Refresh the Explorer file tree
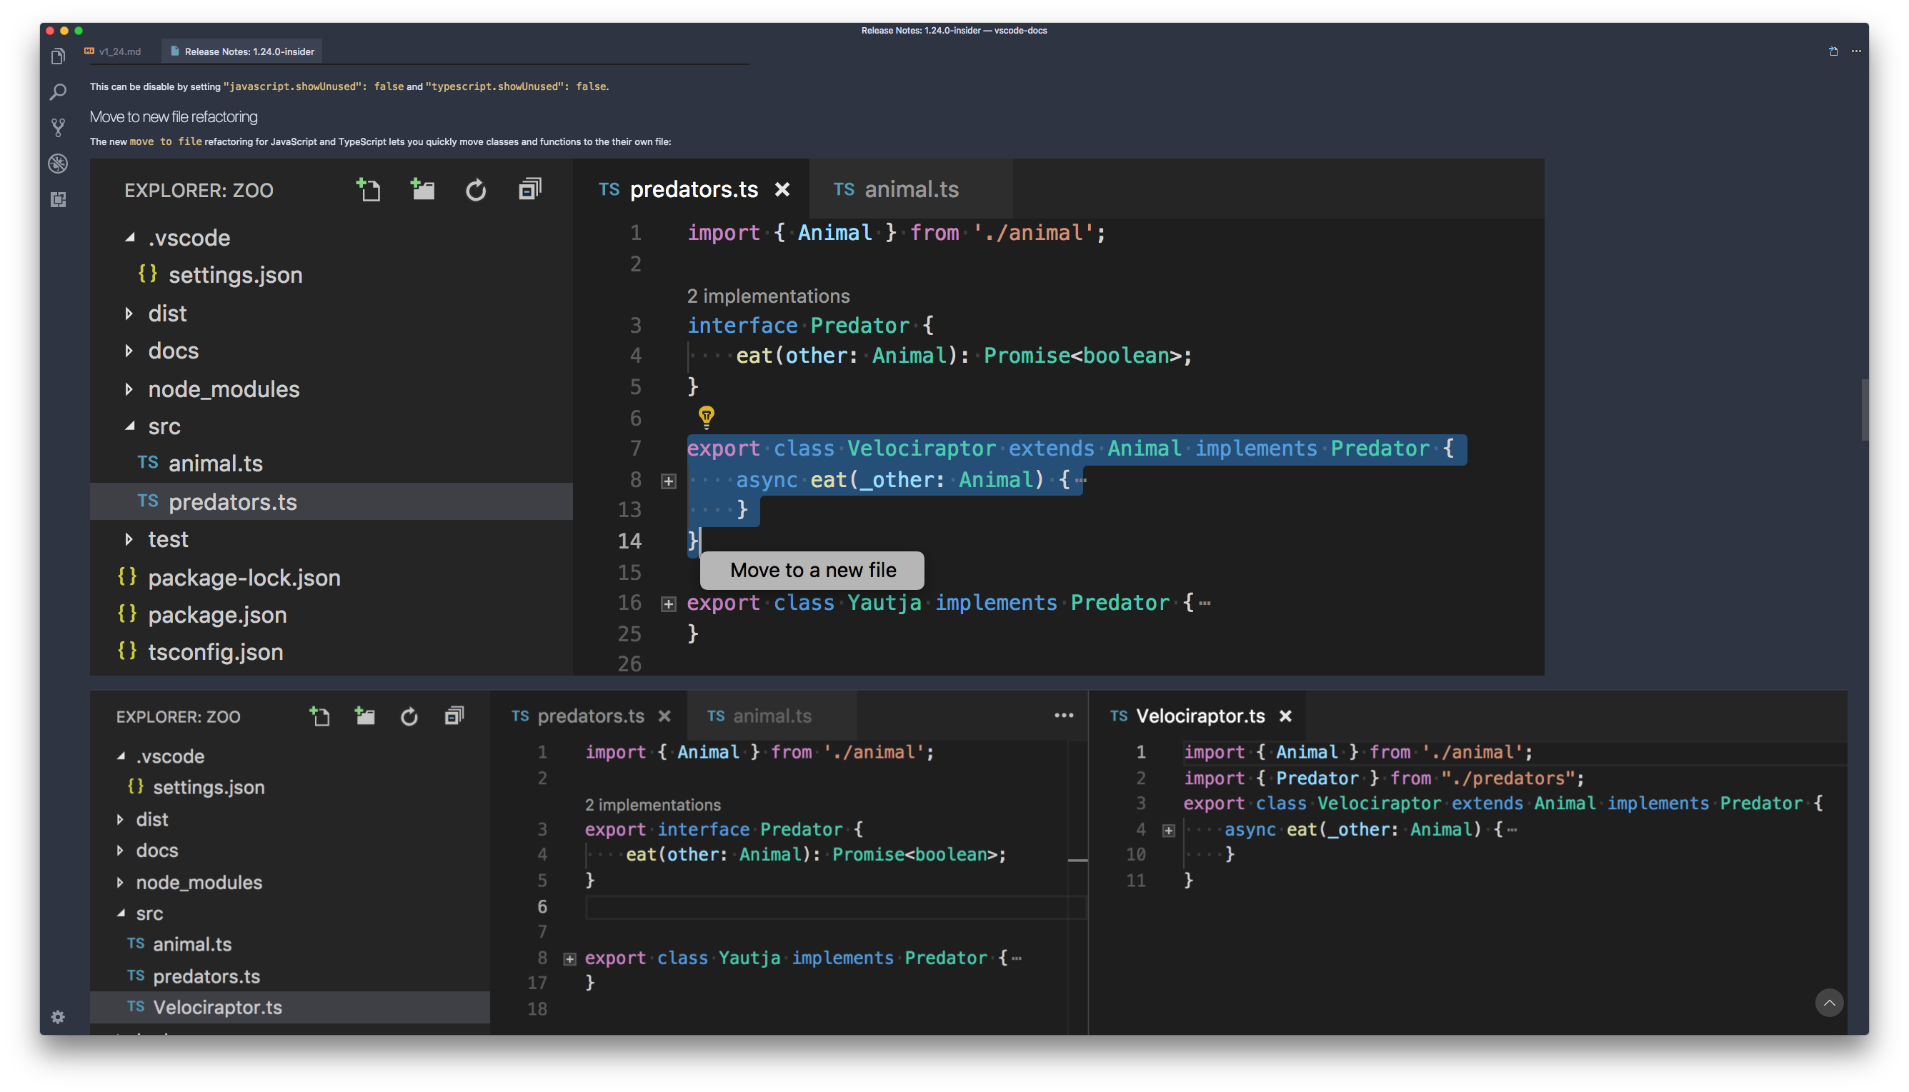The image size is (1909, 1092). [477, 190]
